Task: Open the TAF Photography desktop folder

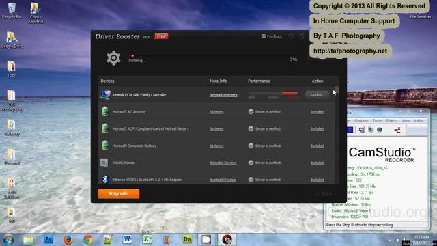Action: tap(12, 100)
